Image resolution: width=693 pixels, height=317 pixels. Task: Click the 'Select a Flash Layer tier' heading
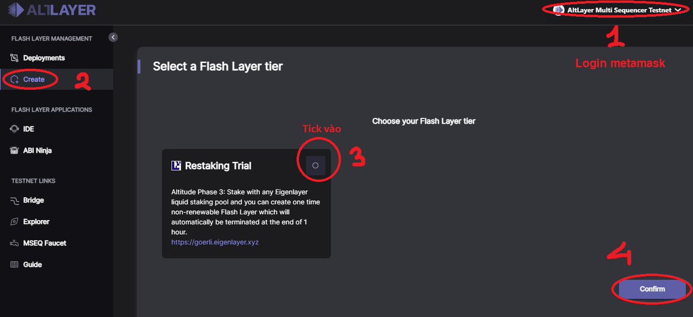[x=218, y=66]
